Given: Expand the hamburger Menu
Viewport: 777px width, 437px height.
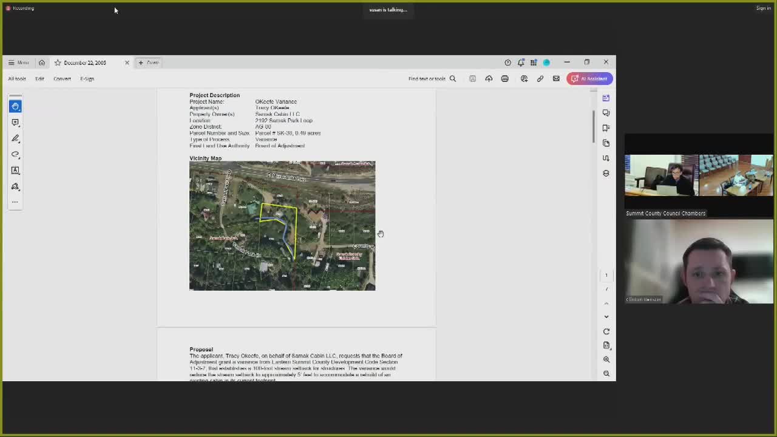Looking at the screenshot, I should (18, 63).
